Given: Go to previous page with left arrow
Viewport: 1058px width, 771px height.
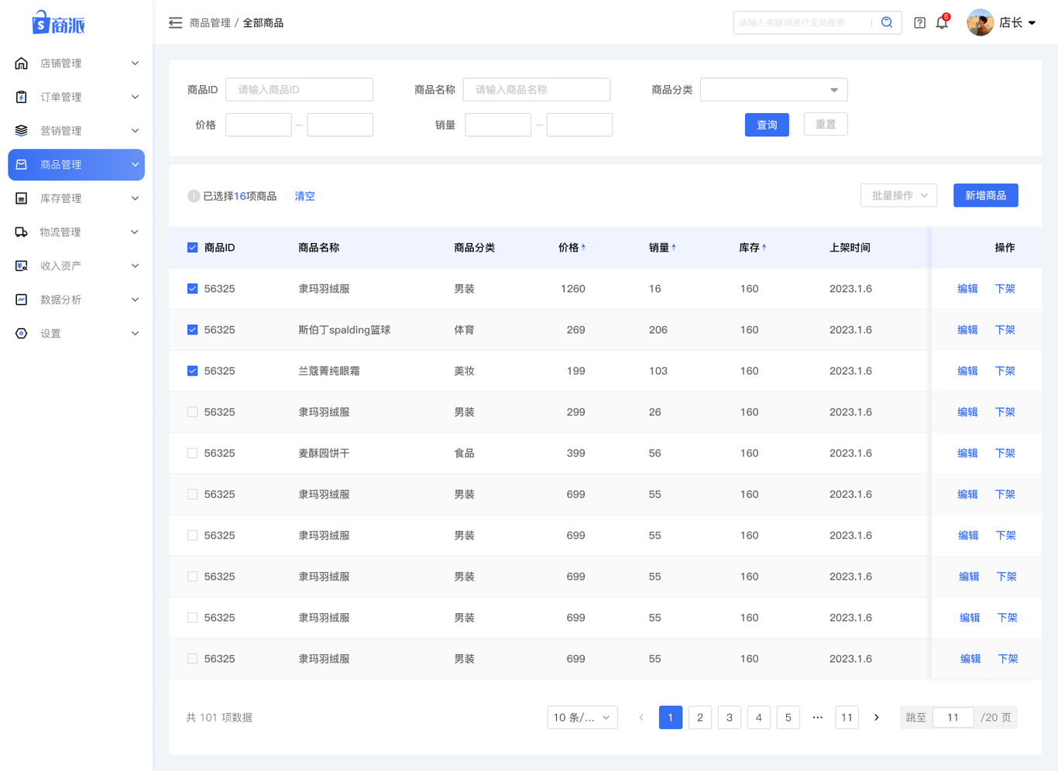Looking at the screenshot, I should pyautogui.click(x=641, y=718).
